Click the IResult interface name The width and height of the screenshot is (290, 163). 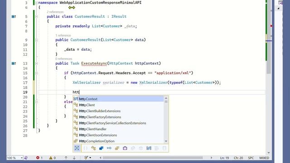[119, 16]
